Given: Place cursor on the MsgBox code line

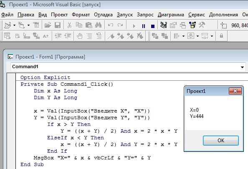Looking at the screenshot, I should point(92,158).
